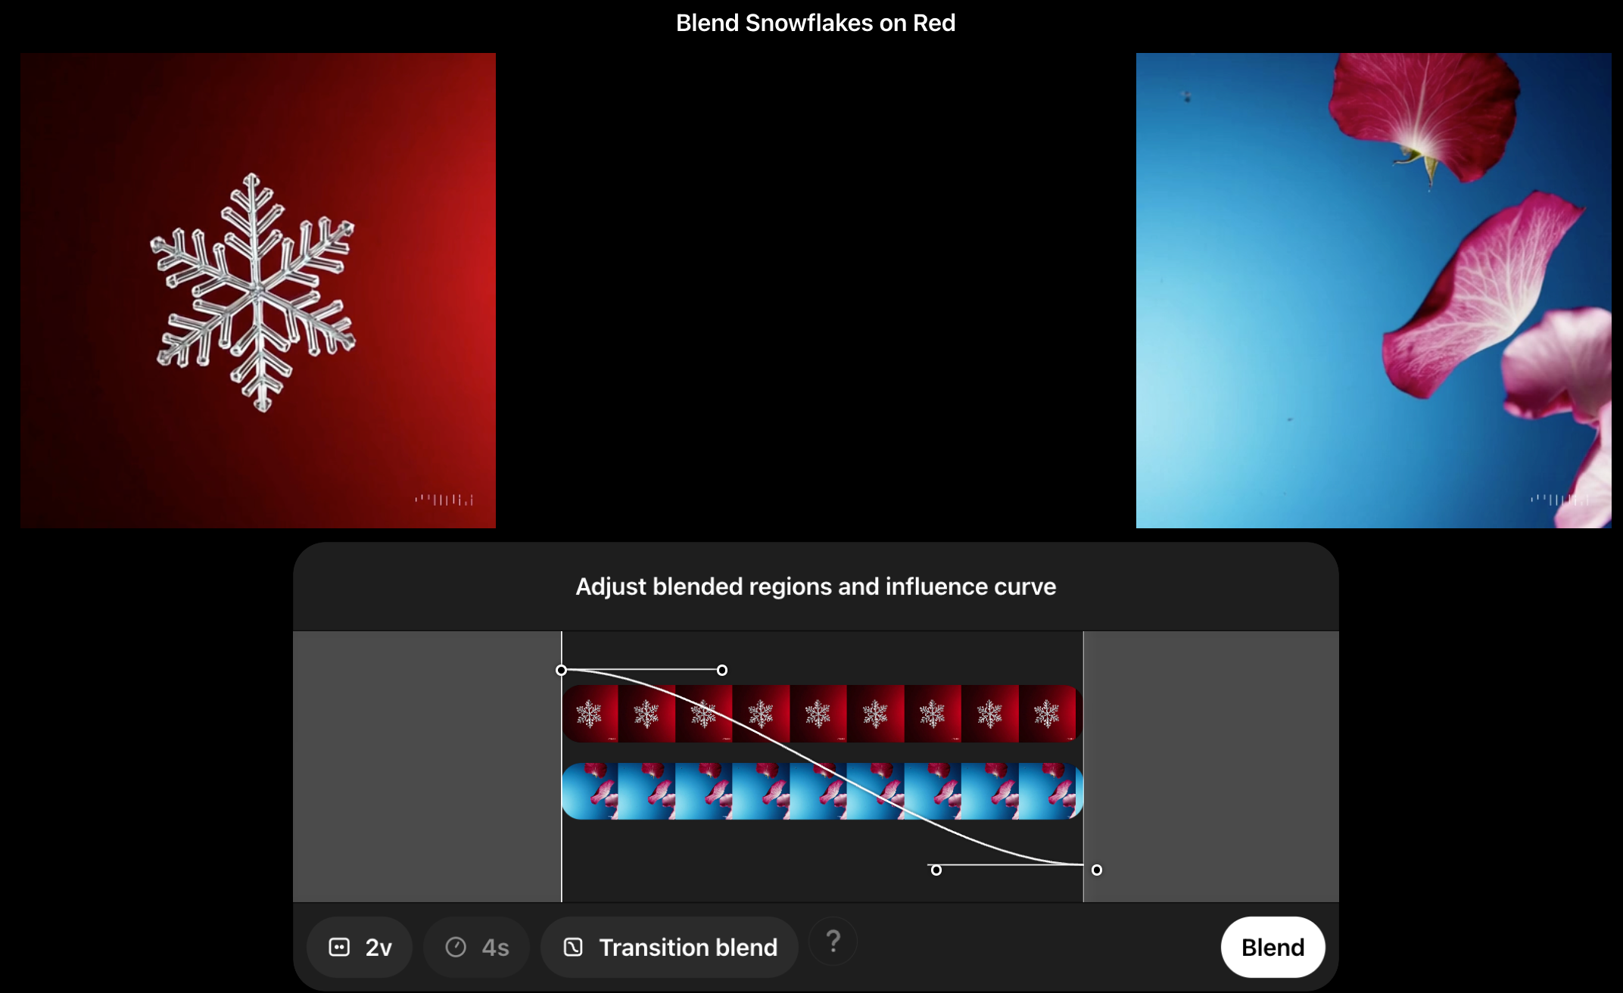Click the clock icon beside 4s
Screen dimensions: 1623x993
(x=456, y=947)
